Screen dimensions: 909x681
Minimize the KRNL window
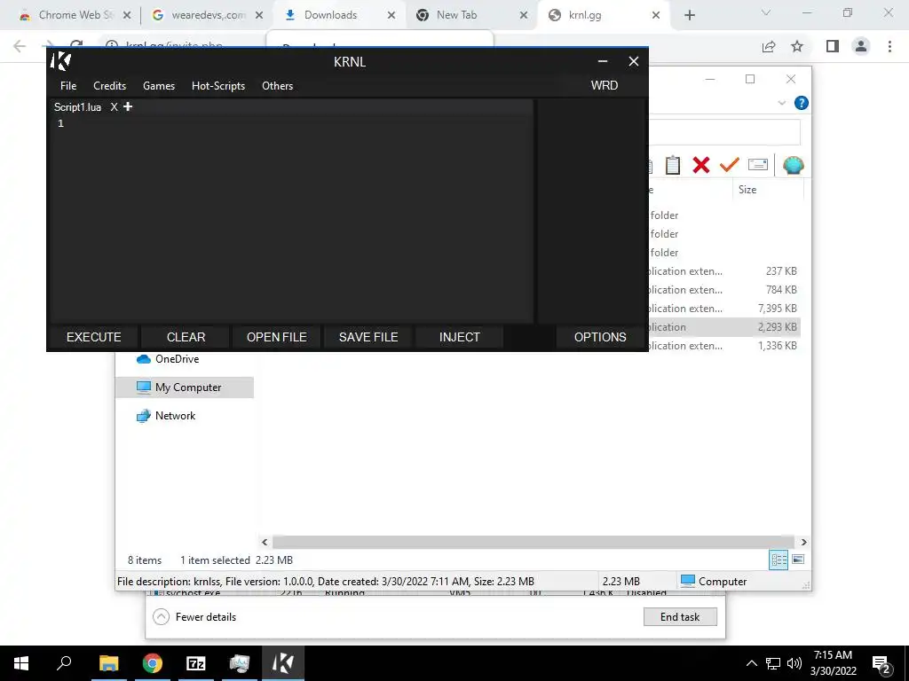[603, 61]
